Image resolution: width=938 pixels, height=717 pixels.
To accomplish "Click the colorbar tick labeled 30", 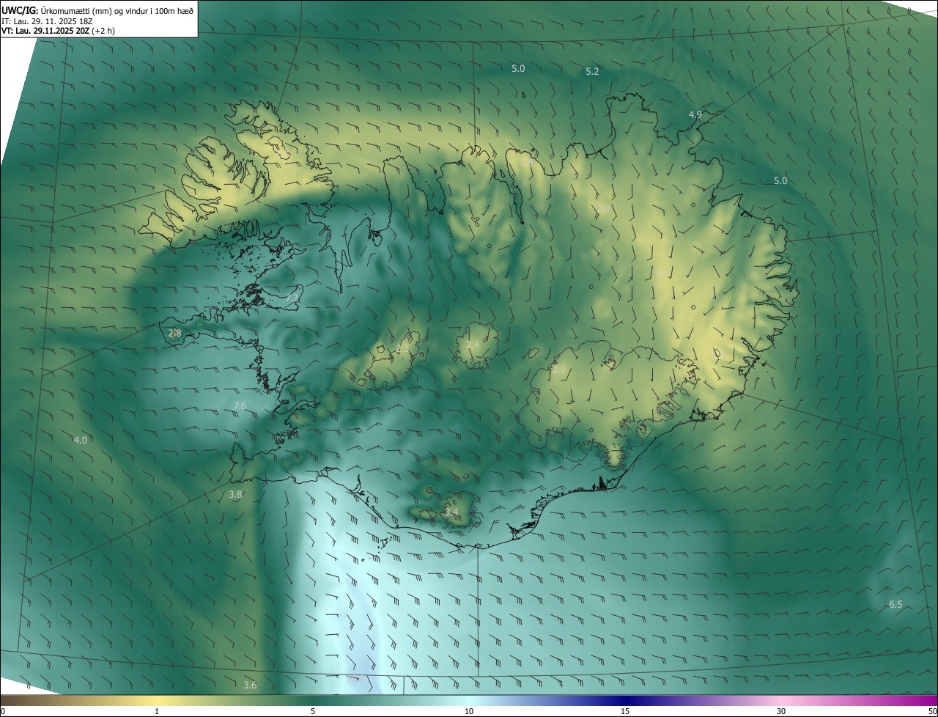I will coord(781,711).
